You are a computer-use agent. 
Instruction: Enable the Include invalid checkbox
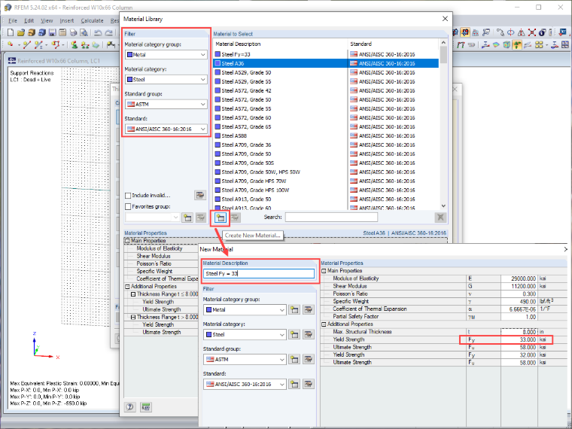[x=128, y=196]
